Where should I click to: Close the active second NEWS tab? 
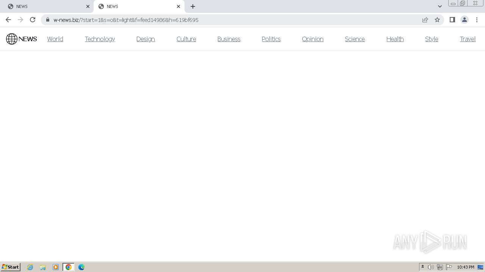(x=178, y=6)
